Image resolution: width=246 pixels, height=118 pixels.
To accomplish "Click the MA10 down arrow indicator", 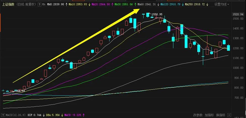I will coord(89,4).
